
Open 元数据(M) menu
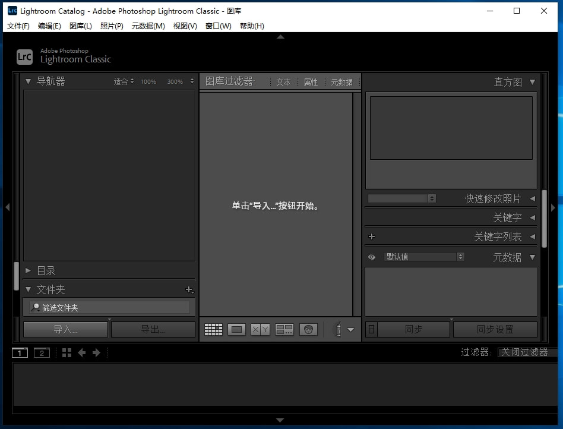pos(148,26)
